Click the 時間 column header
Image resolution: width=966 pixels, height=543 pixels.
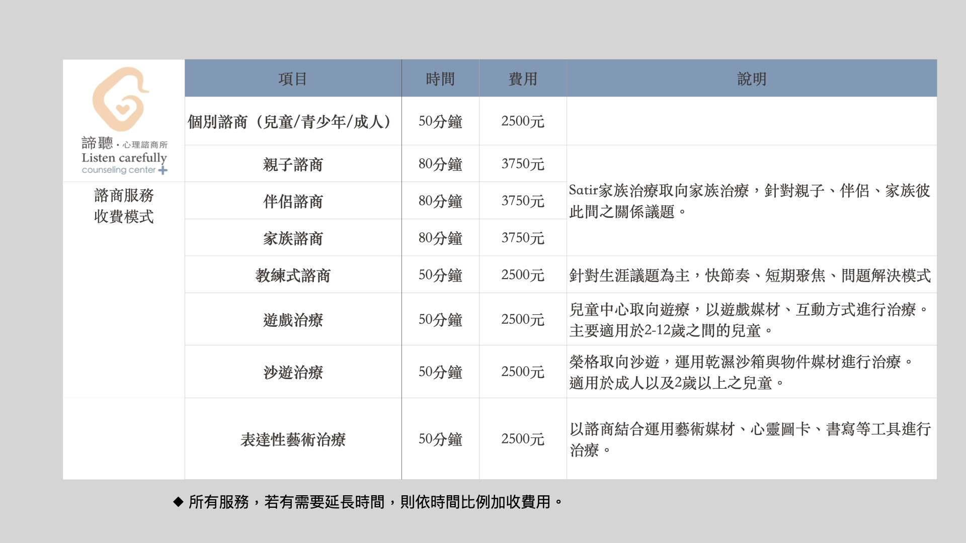click(x=440, y=79)
